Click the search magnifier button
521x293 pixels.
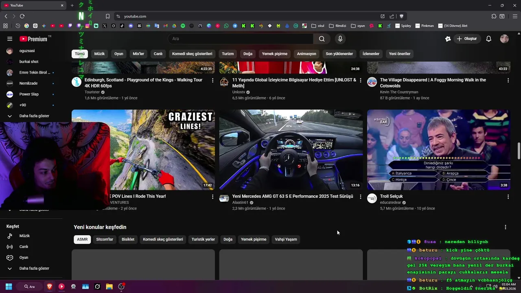[x=322, y=39]
